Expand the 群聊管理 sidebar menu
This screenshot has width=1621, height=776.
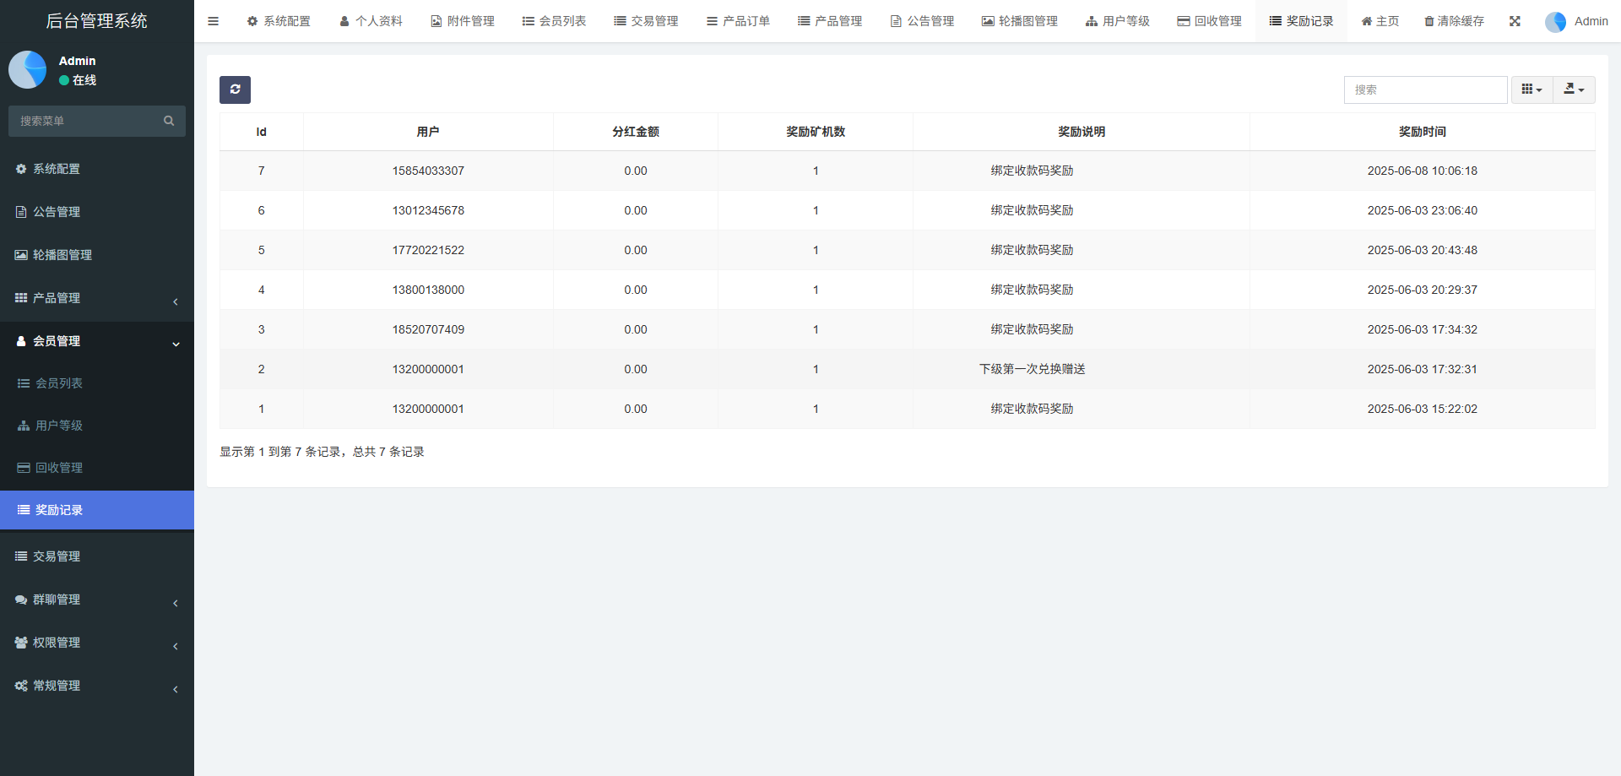tap(96, 600)
